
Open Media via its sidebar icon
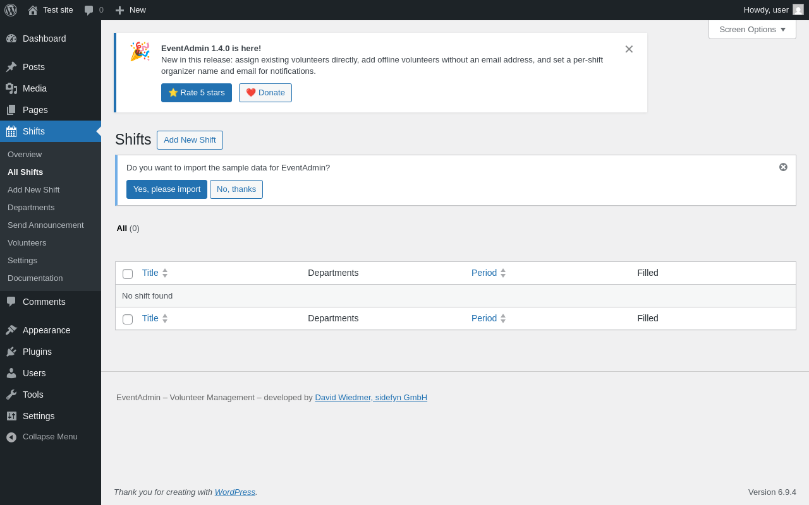(11, 88)
